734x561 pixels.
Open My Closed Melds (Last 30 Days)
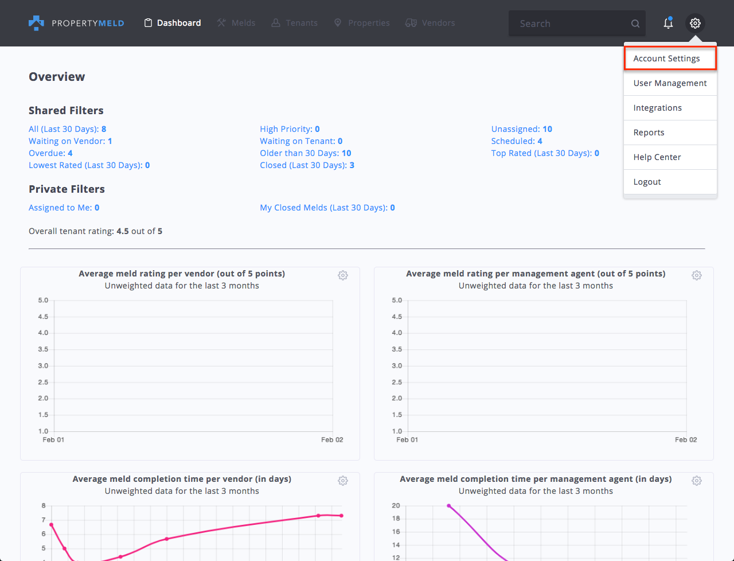[327, 208]
